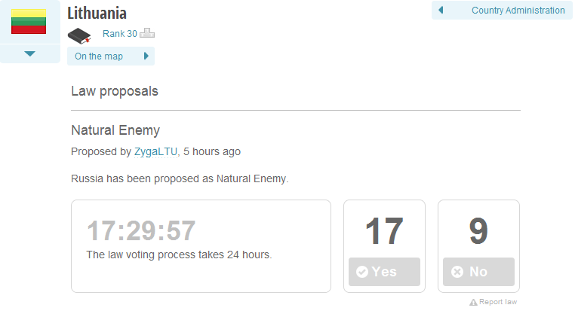Image resolution: width=575 pixels, height=314 pixels.
Task: Expand the country dropdown arrow below flag
Action: (29, 53)
